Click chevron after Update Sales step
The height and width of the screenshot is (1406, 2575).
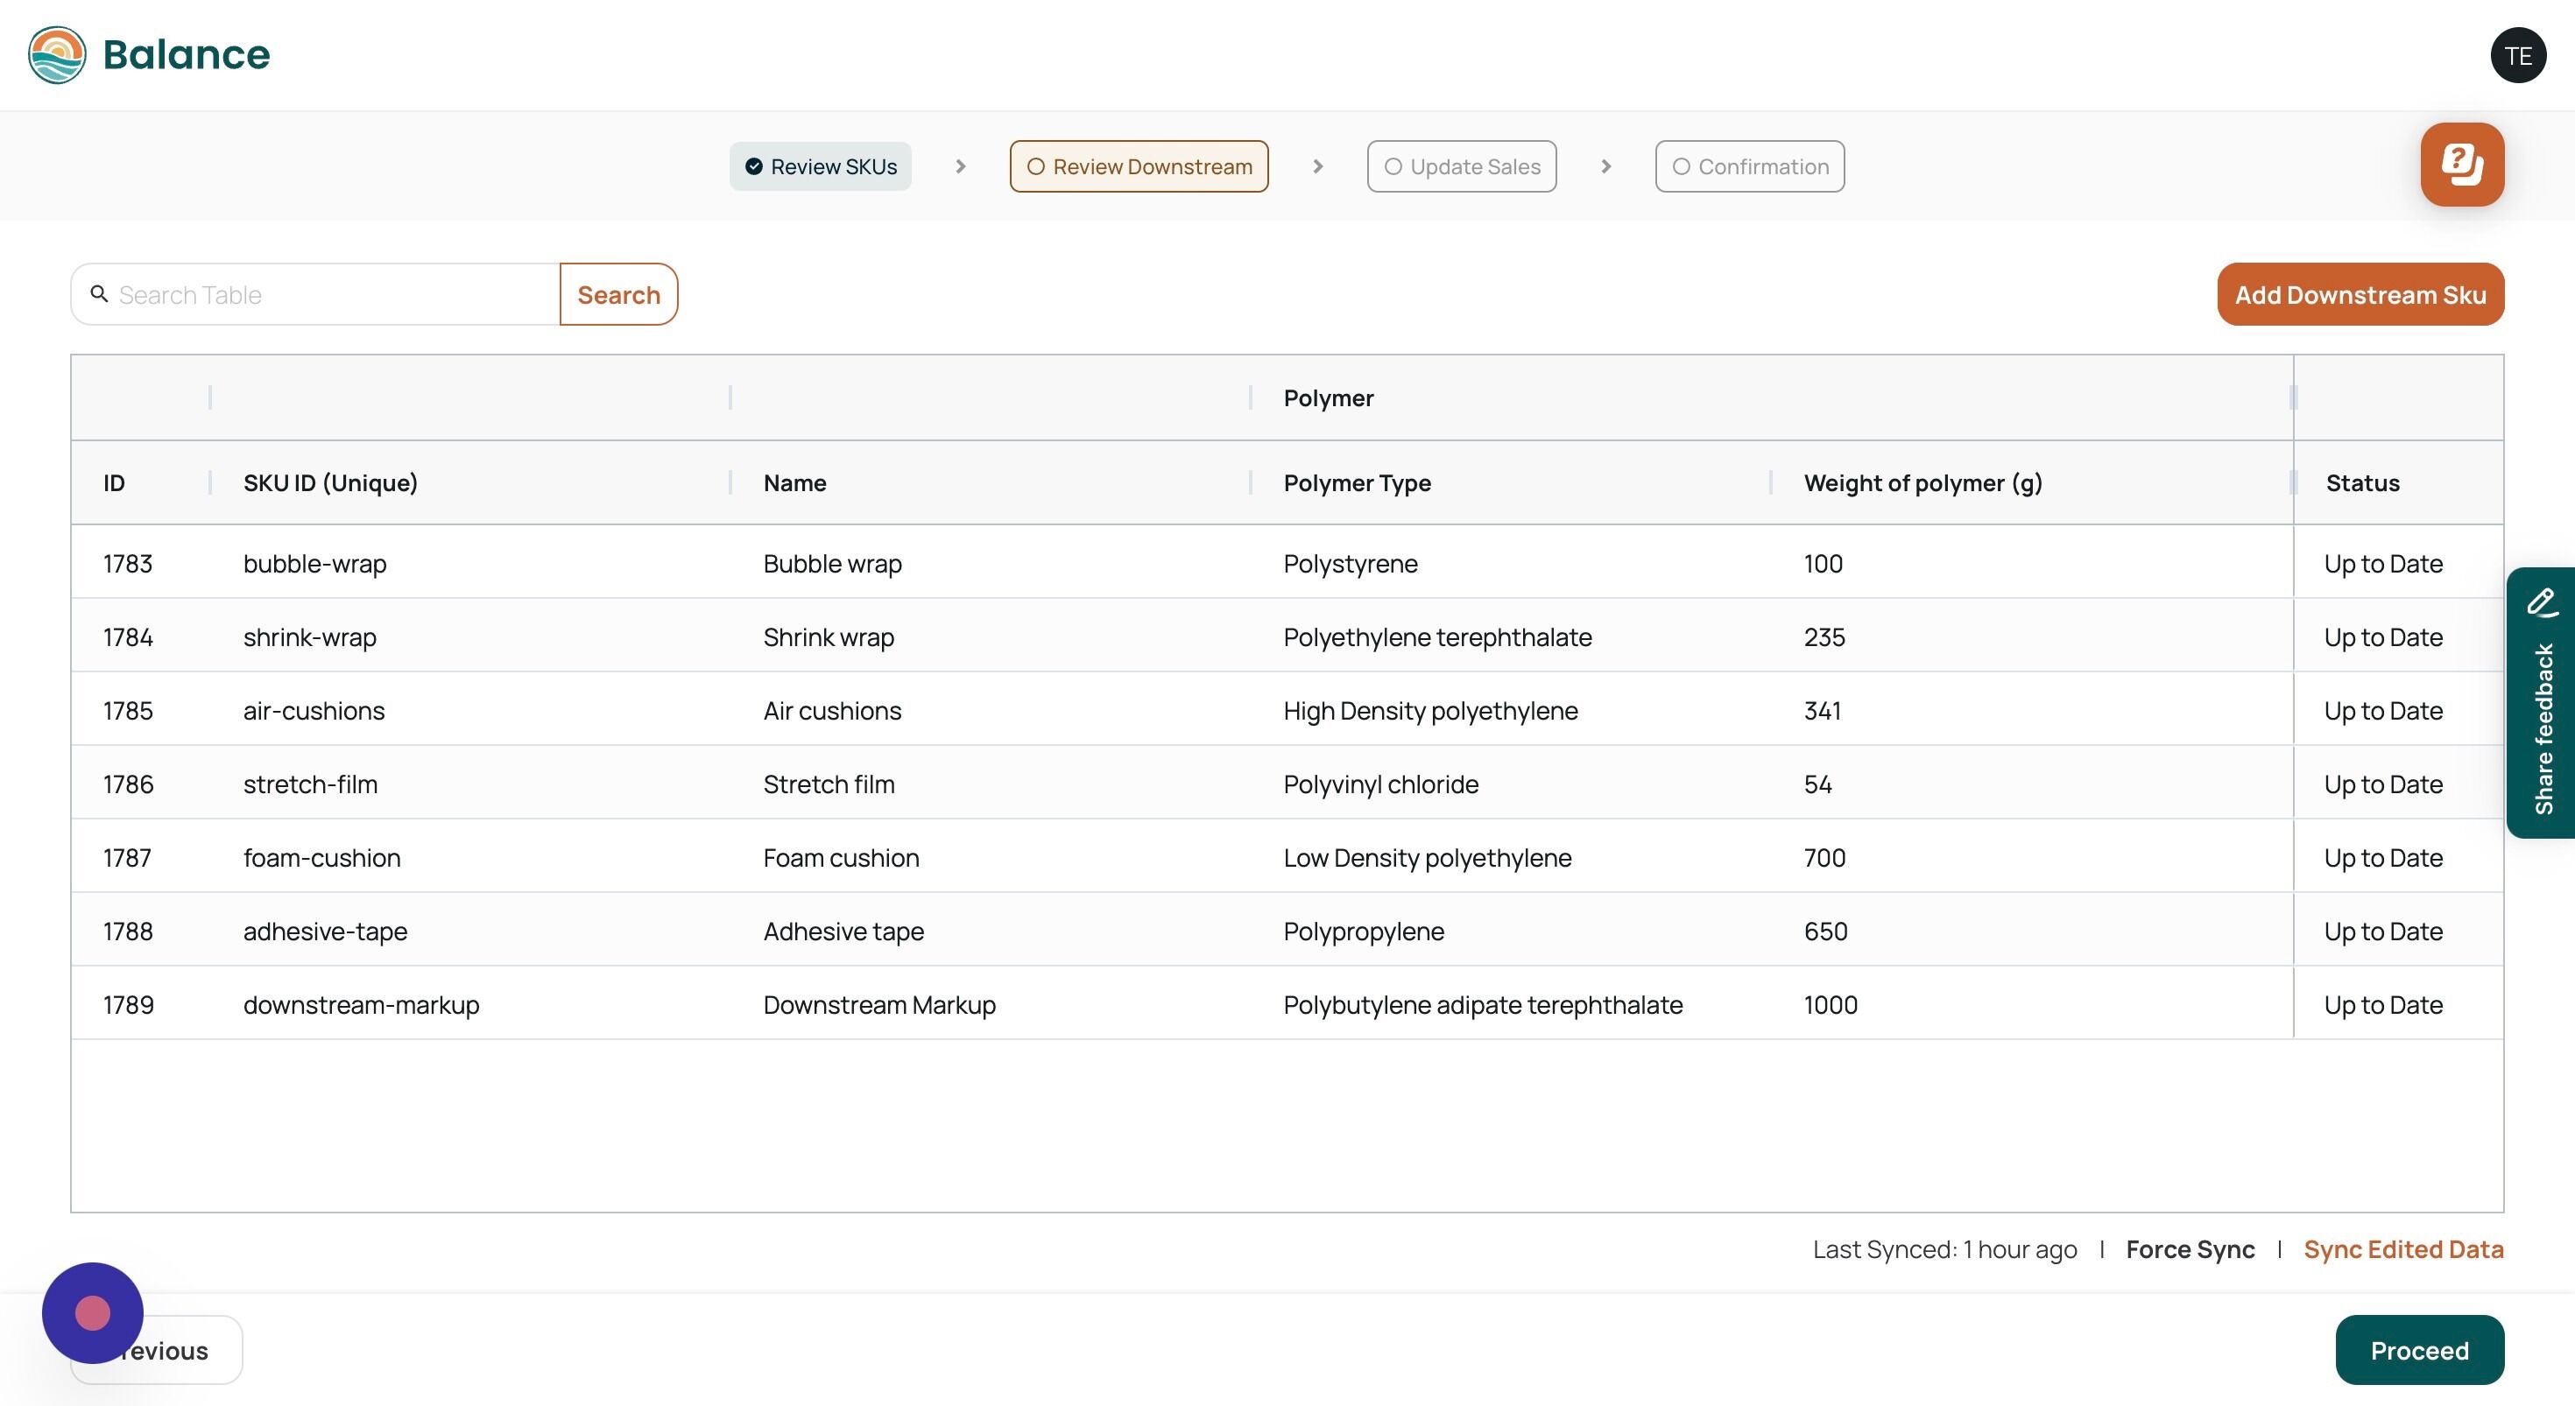[x=1605, y=167]
